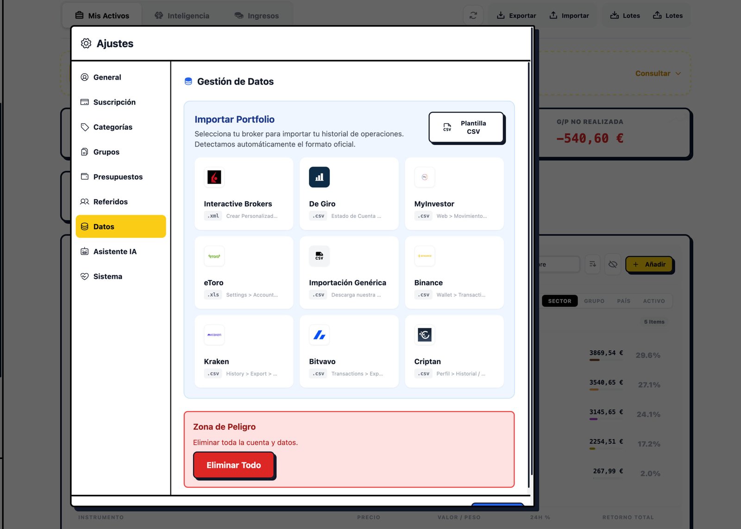Image resolution: width=741 pixels, height=529 pixels.
Task: Choose the Kraken logo icon
Action: click(214, 335)
